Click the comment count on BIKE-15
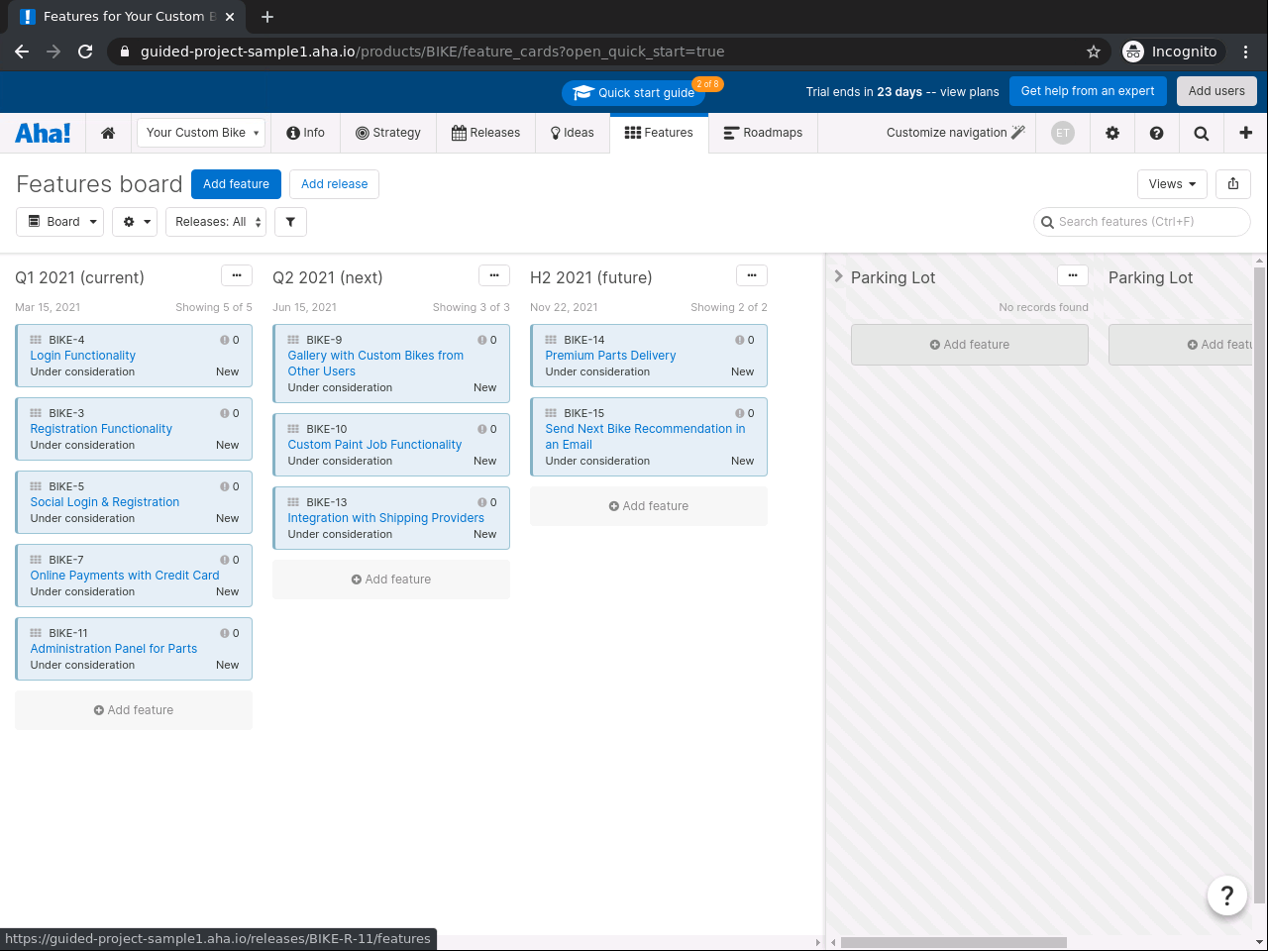This screenshot has width=1268, height=951. pyautogui.click(x=745, y=413)
